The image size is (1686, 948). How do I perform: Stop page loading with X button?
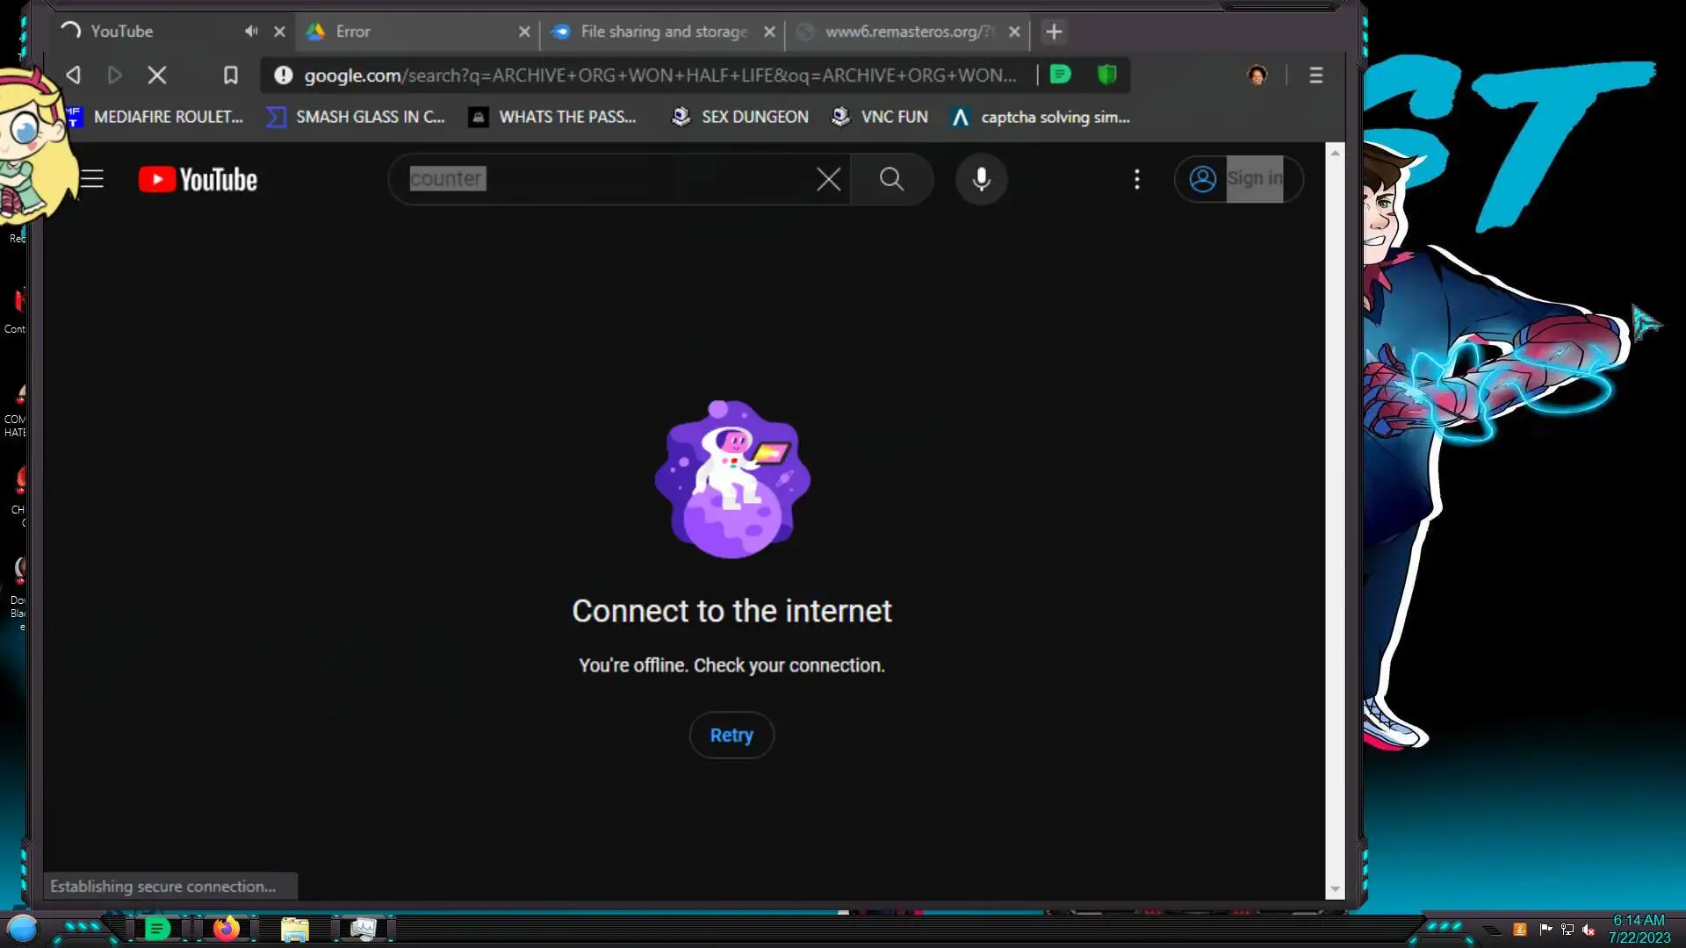(x=157, y=75)
